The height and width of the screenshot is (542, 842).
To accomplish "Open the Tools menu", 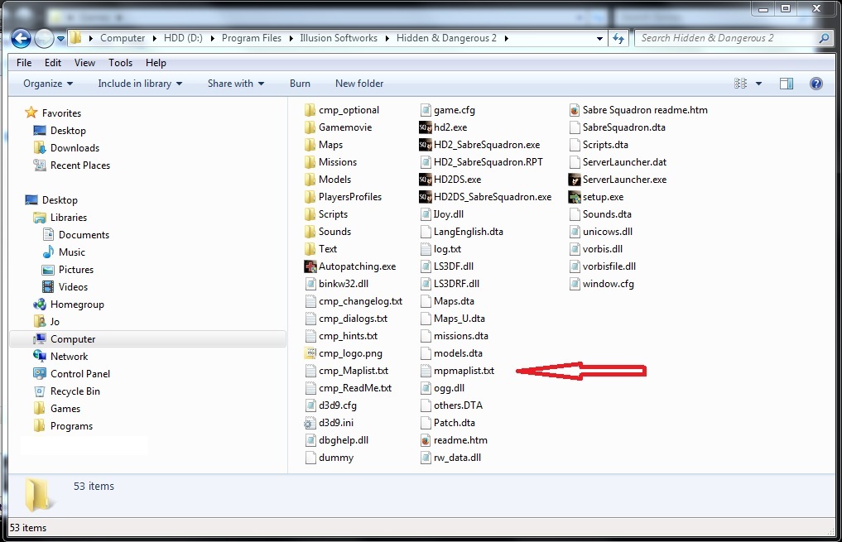I will click(120, 63).
